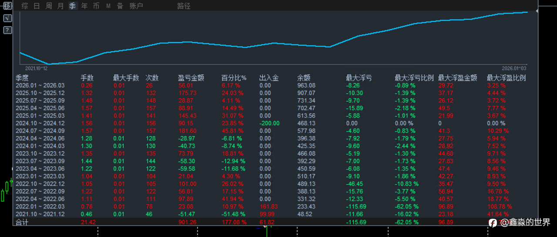Switch to the 月 monthly tab
This screenshot has width=557, height=237.
coord(60,6)
